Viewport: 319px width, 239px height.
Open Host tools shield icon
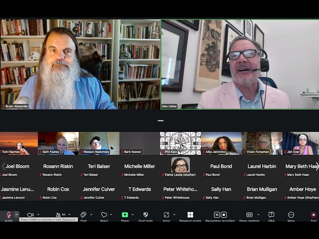[x=146, y=215]
